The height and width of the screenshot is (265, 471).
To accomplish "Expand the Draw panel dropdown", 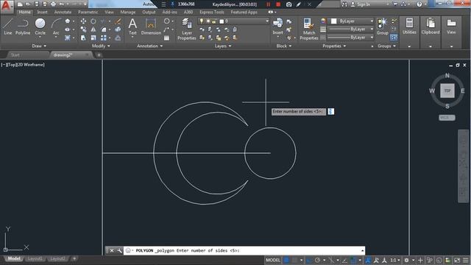I will pos(39,46).
